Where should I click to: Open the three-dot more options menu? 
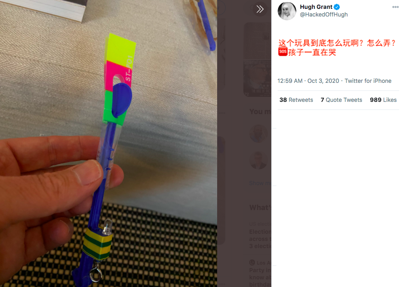click(395, 7)
